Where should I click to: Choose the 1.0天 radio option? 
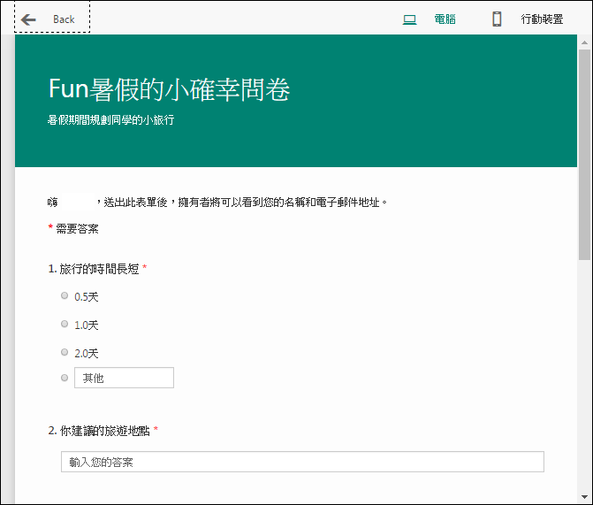(65, 324)
